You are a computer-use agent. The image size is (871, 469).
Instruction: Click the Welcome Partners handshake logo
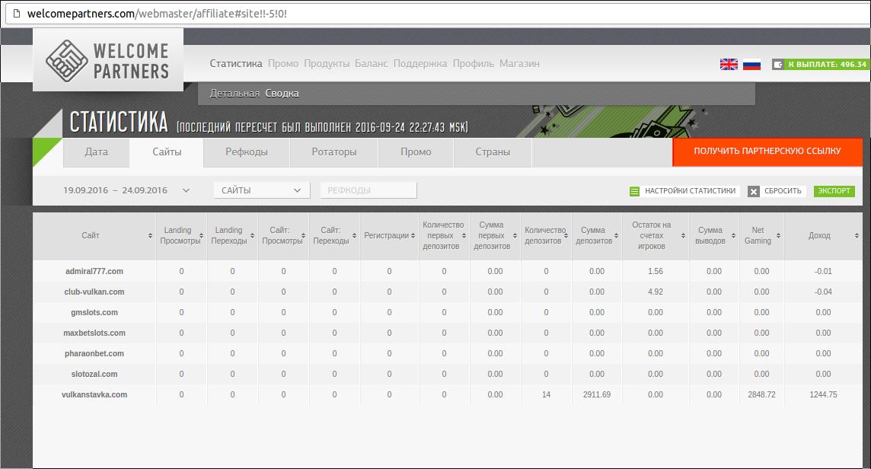pyautogui.click(x=67, y=61)
